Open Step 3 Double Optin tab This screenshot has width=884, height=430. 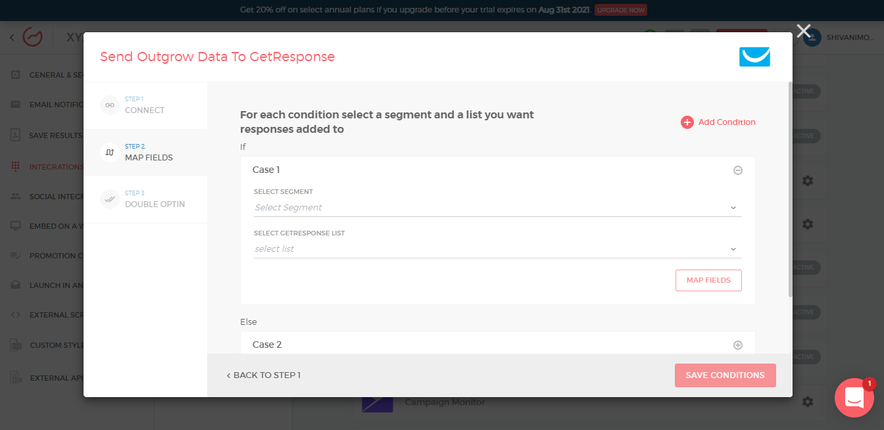(145, 199)
